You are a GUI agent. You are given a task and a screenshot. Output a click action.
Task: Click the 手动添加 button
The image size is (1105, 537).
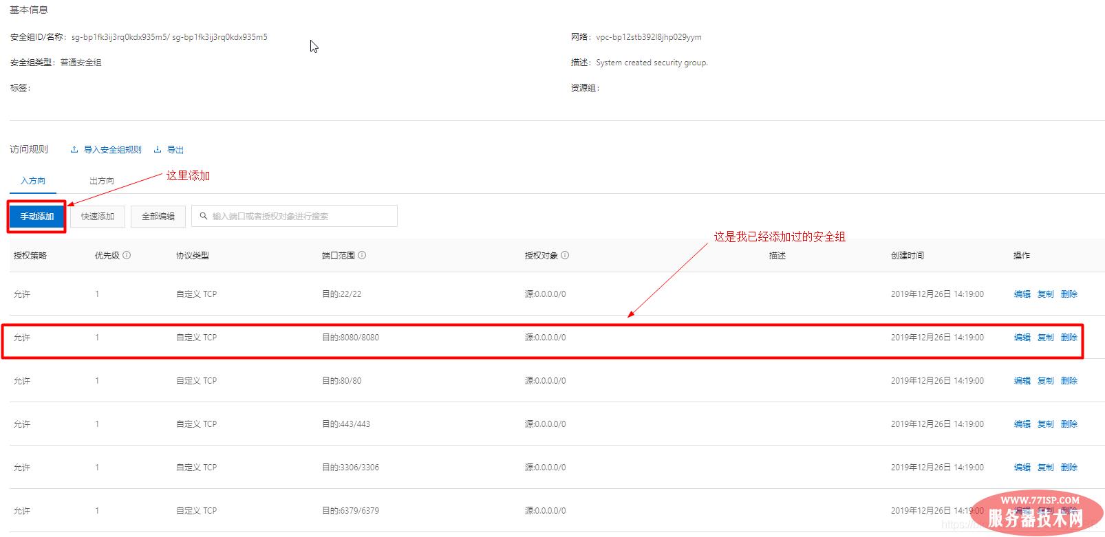[x=37, y=216]
